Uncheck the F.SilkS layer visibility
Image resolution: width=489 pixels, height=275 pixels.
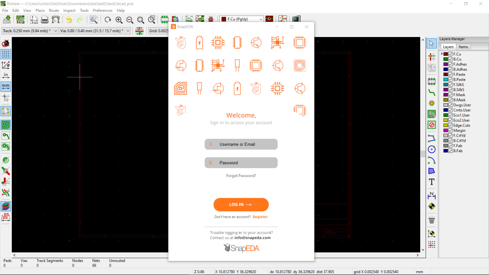pyautogui.click(x=450, y=85)
